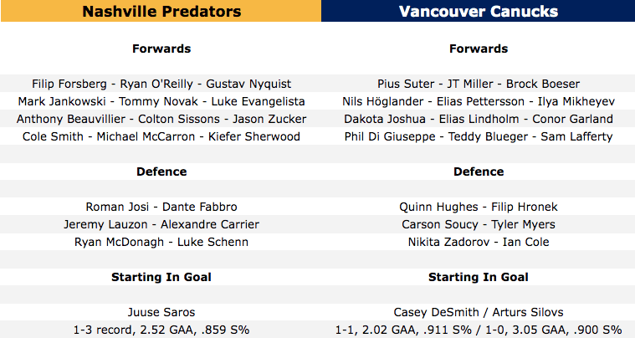Screen dimensions: 635x338
Task: Select the Predators Forwards heading
Action: (x=161, y=49)
